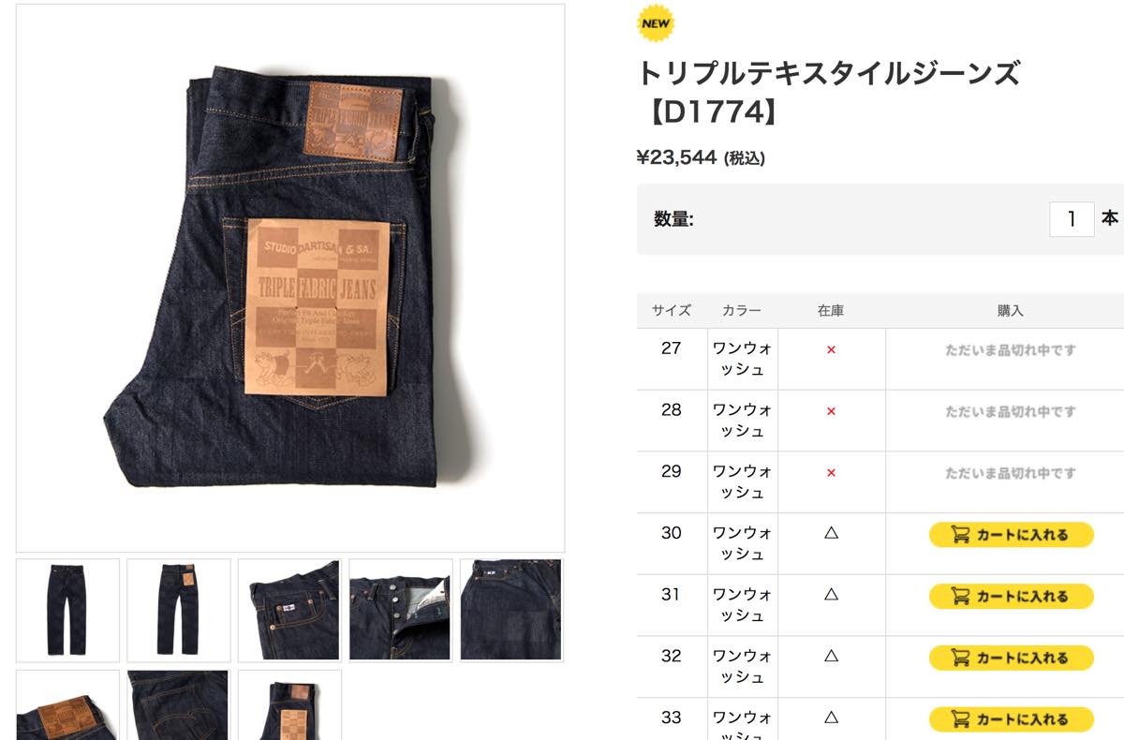View the front pocket close-up thumbnail
The width and height of the screenshot is (1124, 740).
pyautogui.click(x=289, y=611)
